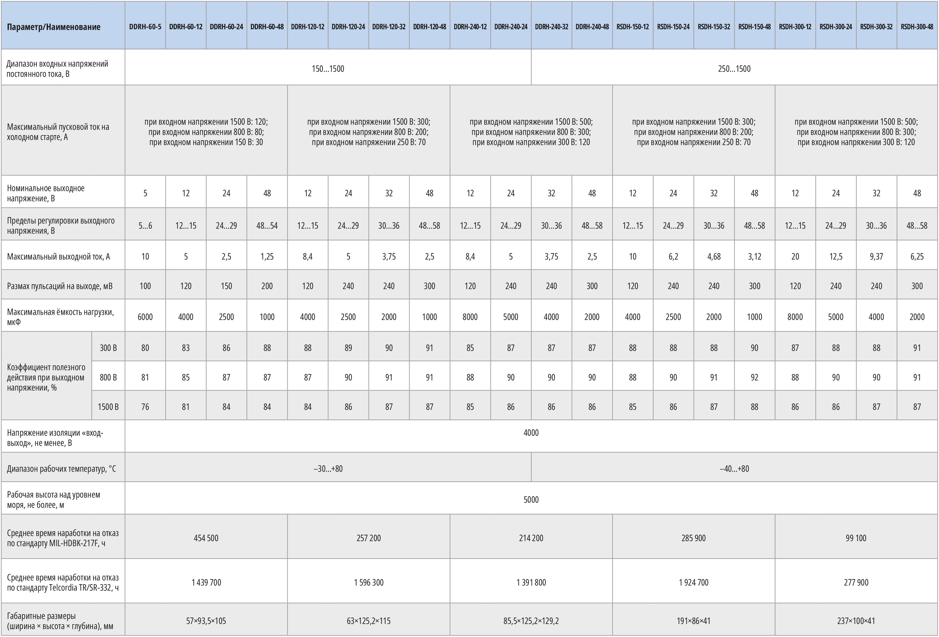
Task: Select the RSDH-300-32 column header
Action: (x=876, y=25)
